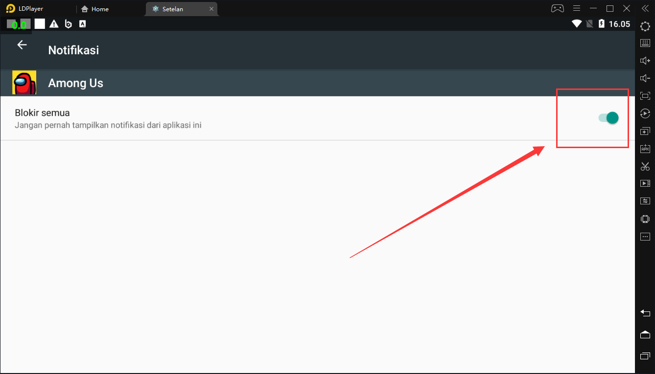Toggle the Blokir semua switch
655x374 pixels.
(608, 118)
